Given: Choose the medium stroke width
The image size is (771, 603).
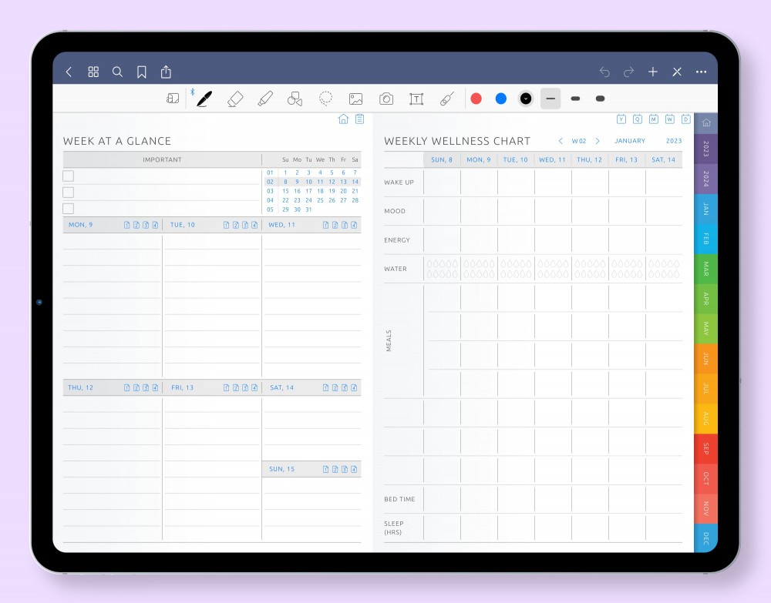Looking at the screenshot, I should click(575, 99).
